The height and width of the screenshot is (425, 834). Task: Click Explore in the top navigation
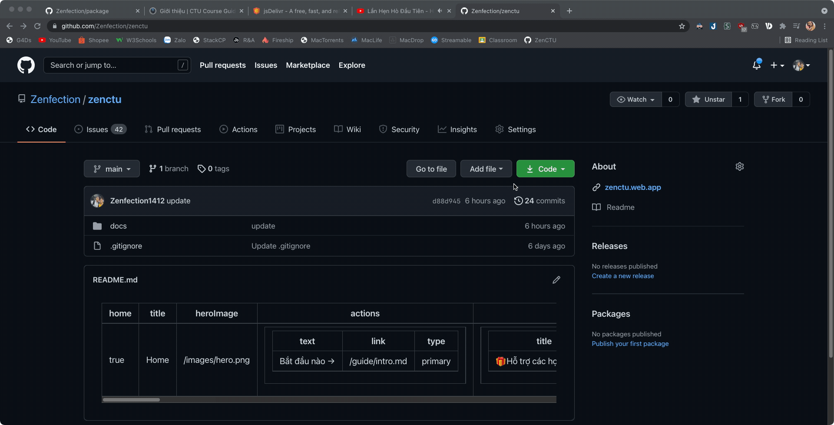352,65
